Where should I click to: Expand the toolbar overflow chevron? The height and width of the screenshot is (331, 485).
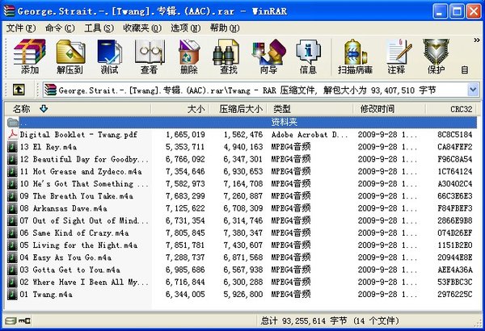pos(476,40)
